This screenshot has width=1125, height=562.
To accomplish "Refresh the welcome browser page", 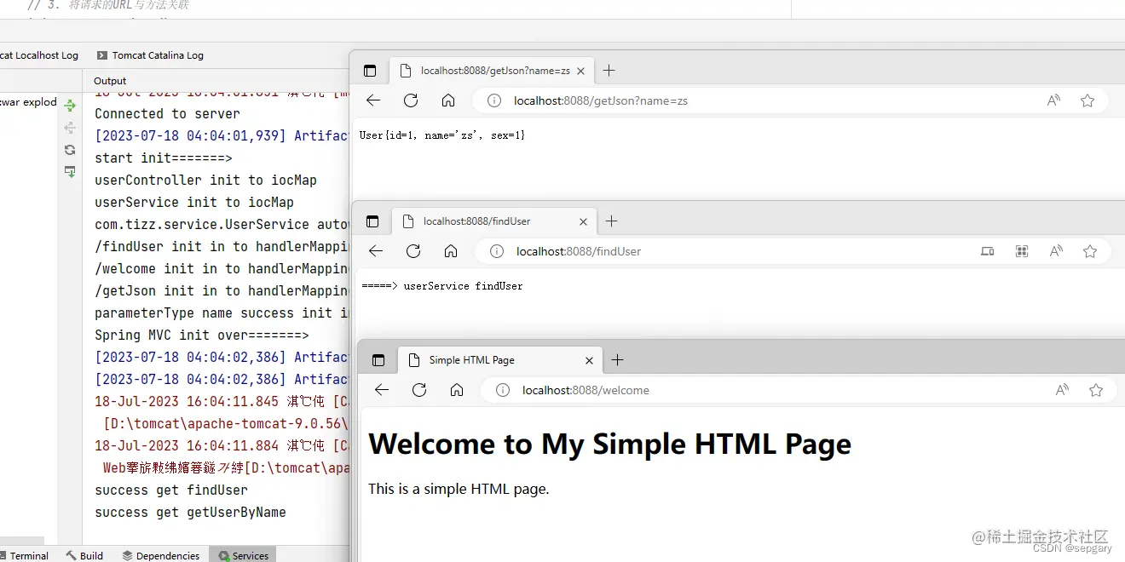I will (x=419, y=390).
